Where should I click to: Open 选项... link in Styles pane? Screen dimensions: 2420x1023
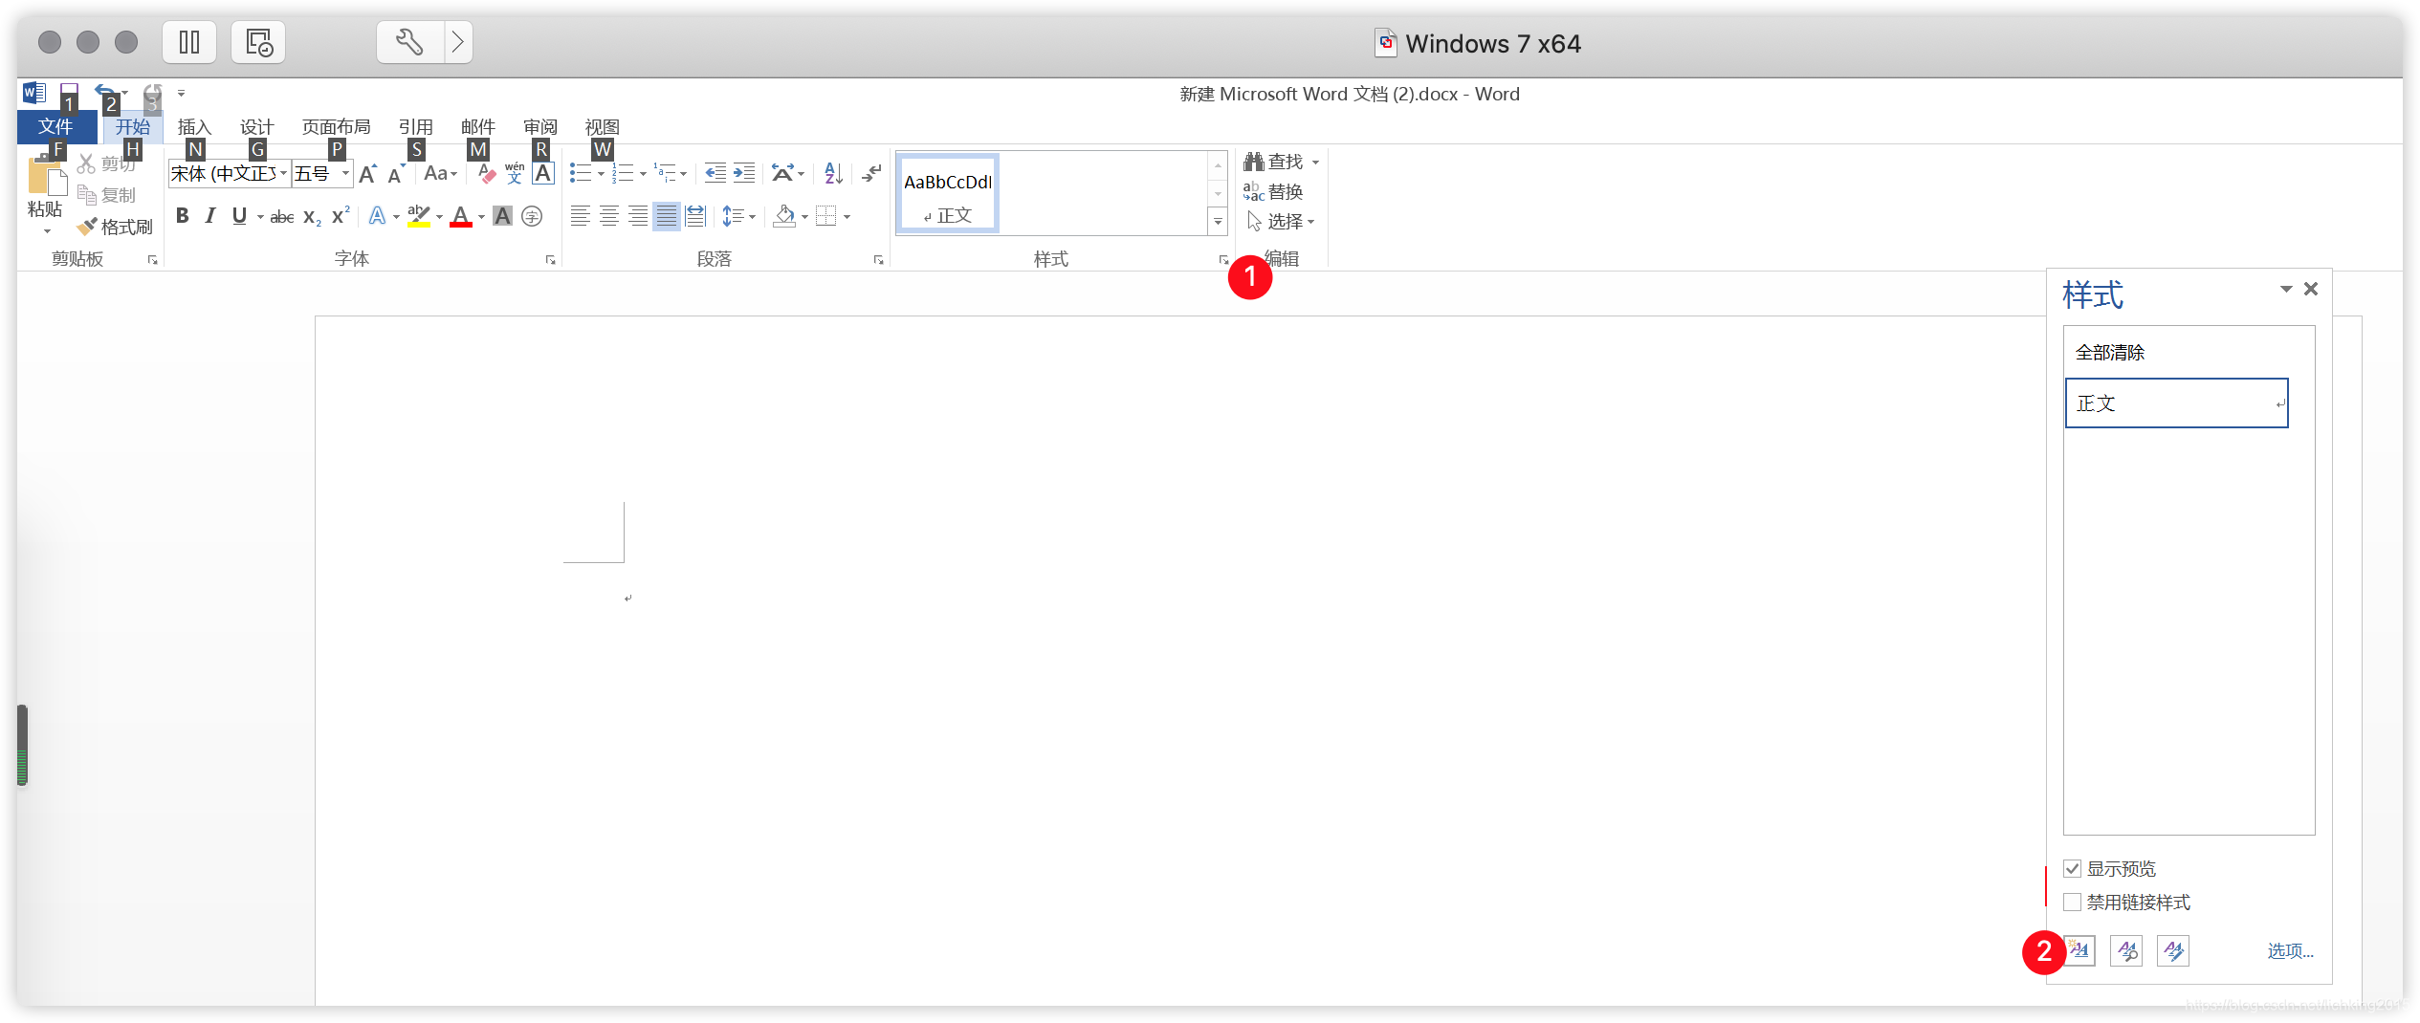[x=2290, y=951]
